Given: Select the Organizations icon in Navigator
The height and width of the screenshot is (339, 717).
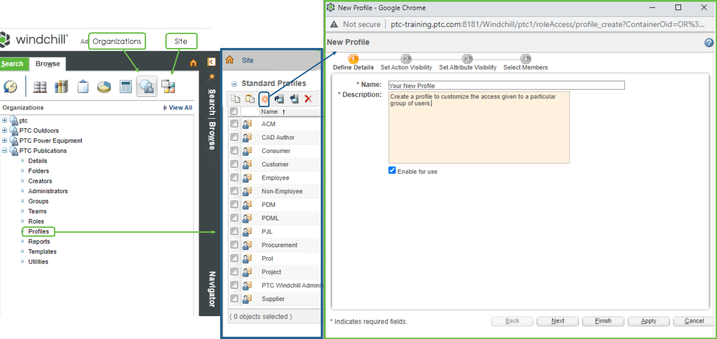Looking at the screenshot, I should pyautogui.click(x=147, y=86).
